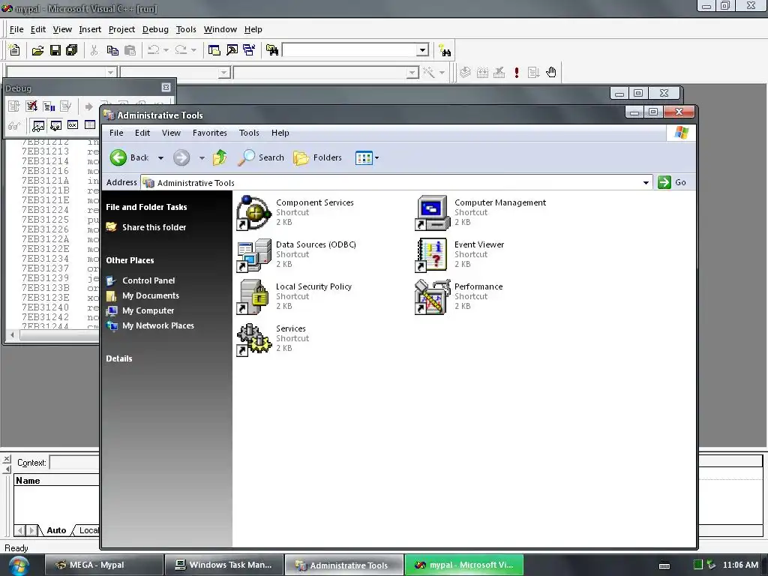Open the Window List icon in Visual C++
The image size is (768, 576).
249,50
